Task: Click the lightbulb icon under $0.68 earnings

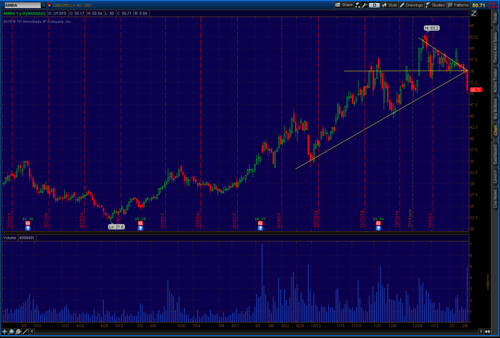Action: click(378, 228)
